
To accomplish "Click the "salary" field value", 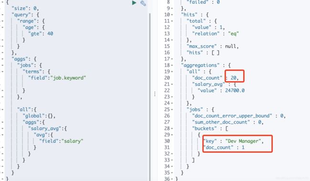I will pyautogui.click(x=72, y=141).
